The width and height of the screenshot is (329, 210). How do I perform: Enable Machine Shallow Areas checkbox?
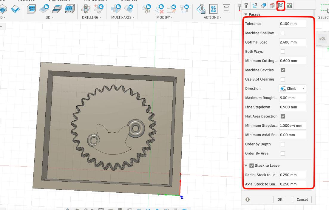[x=283, y=33]
